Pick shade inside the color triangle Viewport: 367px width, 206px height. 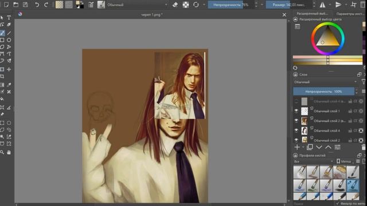click(327, 38)
